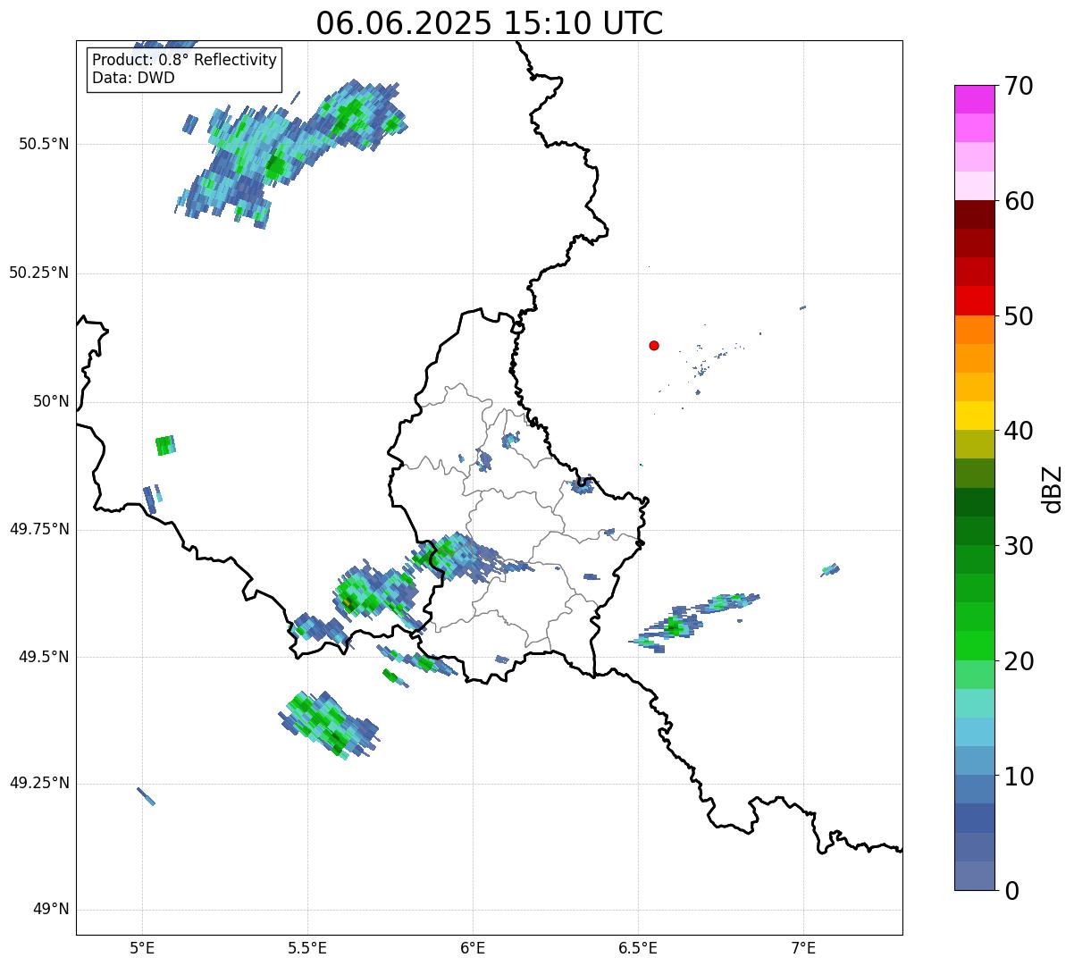Click the 50°N latitude label
Viewport: 1074px width, 966px height.
[51, 401]
